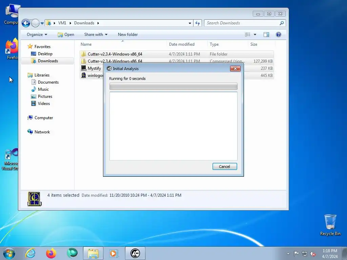The width and height of the screenshot is (347, 260).
Task: Expand the arrow after VM1 breadcrumb
Action: coord(70,23)
